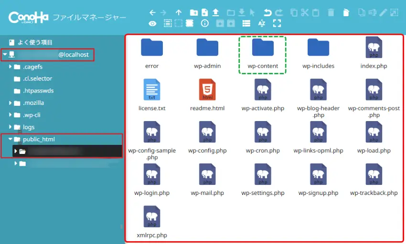Viewport: 406px width, 244px height.
Task: Expand the .mozilla folder arrow
Action: (x=11, y=103)
